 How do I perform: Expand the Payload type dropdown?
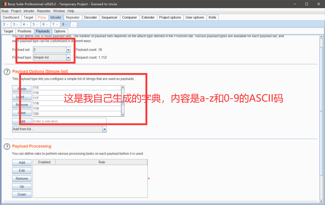click(68, 58)
